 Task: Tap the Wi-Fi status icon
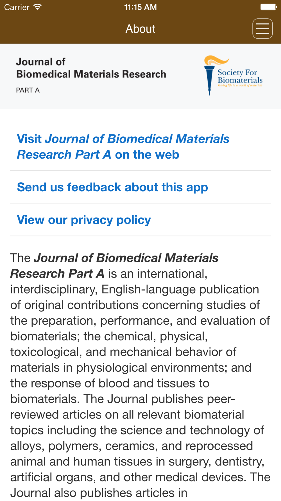(37, 7)
